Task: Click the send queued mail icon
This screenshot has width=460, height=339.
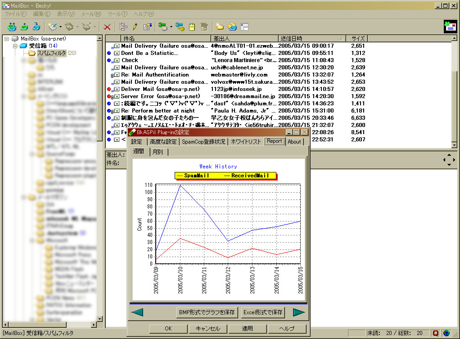Action: 24,27
